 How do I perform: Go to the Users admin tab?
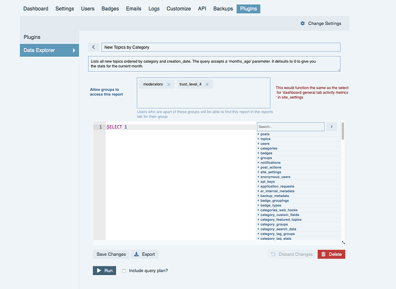[88, 9]
